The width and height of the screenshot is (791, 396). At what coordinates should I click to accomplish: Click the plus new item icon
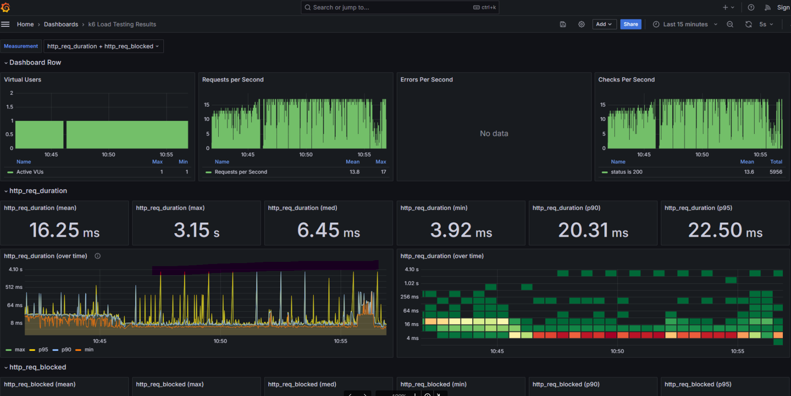pyautogui.click(x=728, y=7)
